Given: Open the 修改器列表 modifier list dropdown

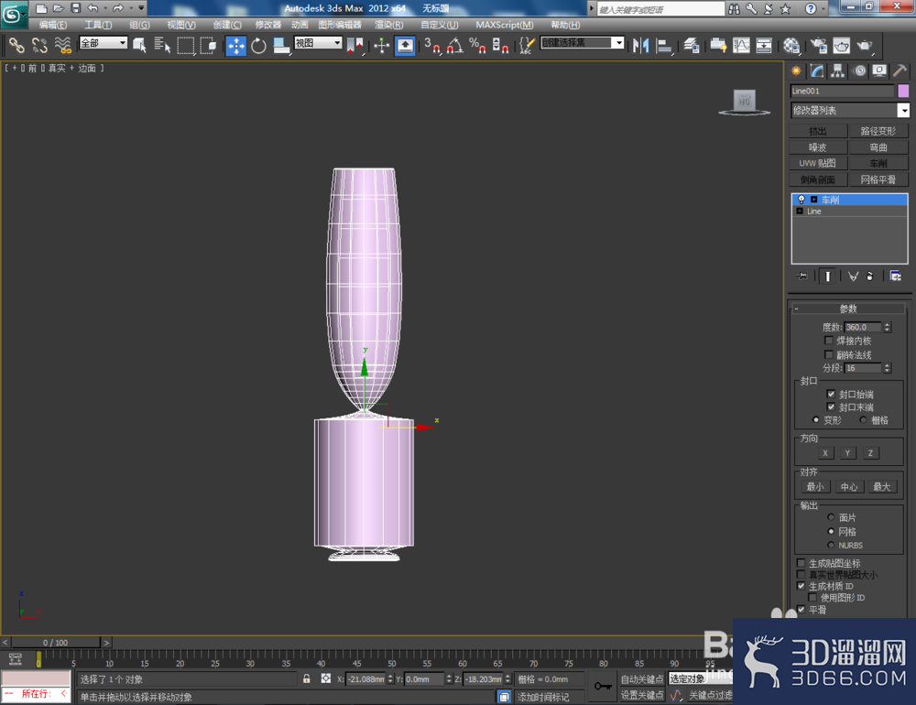Looking at the screenshot, I should [850, 111].
